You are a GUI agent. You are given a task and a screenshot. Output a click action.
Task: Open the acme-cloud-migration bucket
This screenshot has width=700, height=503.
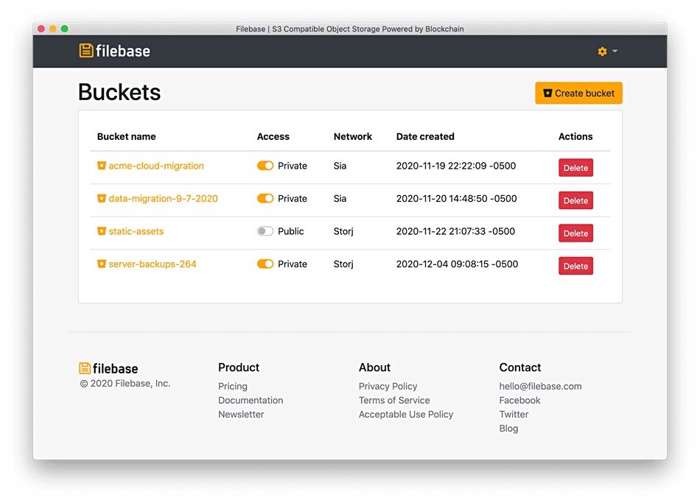pyautogui.click(x=156, y=166)
